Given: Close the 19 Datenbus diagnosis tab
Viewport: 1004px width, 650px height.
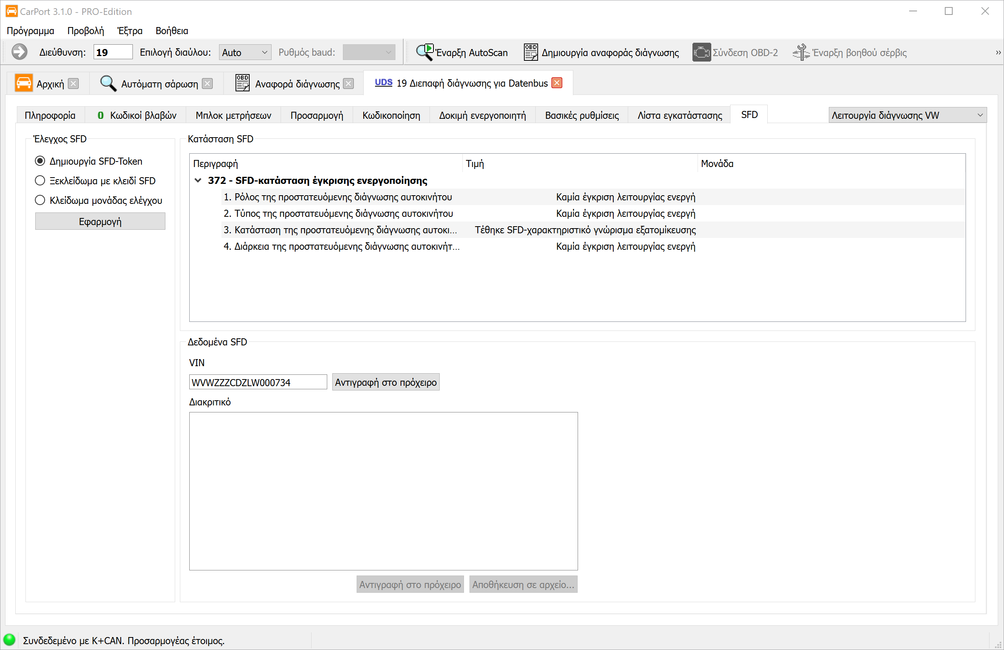Looking at the screenshot, I should tap(556, 83).
